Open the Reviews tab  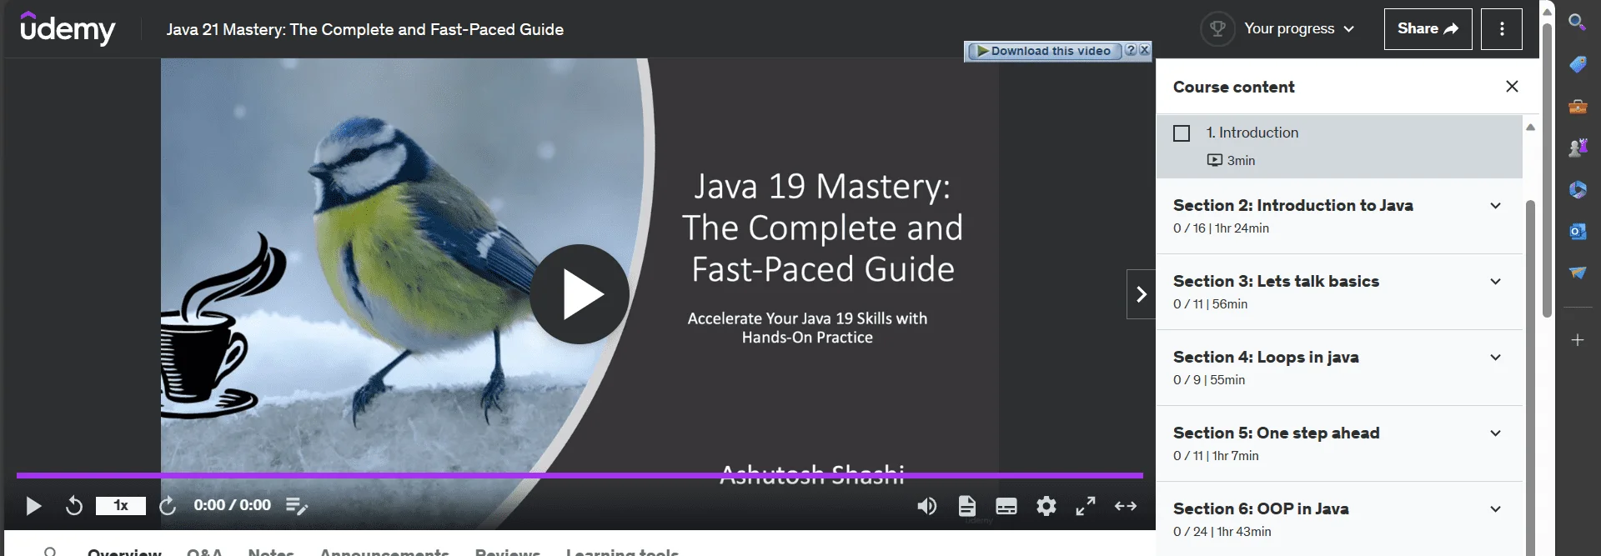tap(508, 551)
